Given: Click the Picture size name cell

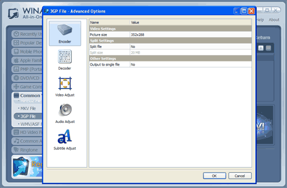Looking at the screenshot, I should pyautogui.click(x=110, y=35).
